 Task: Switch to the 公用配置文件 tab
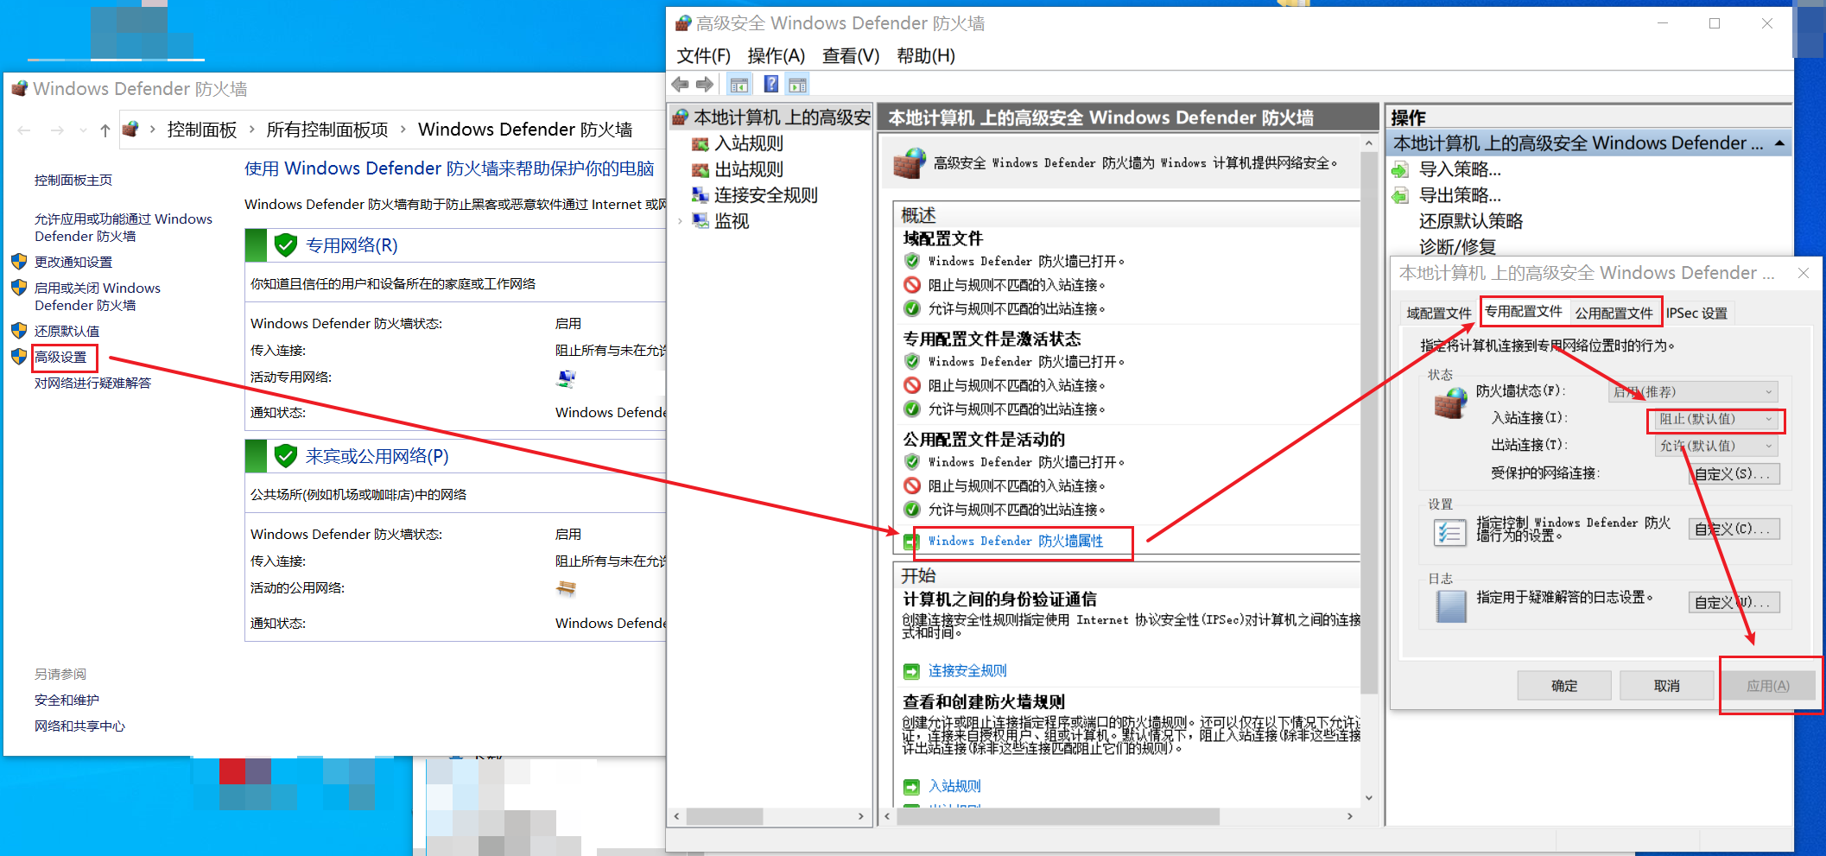coord(1614,314)
